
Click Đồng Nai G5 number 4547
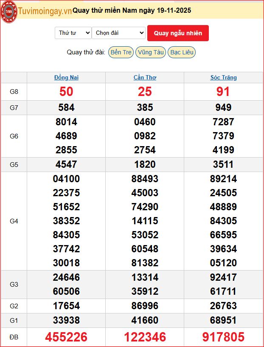pos(66,164)
